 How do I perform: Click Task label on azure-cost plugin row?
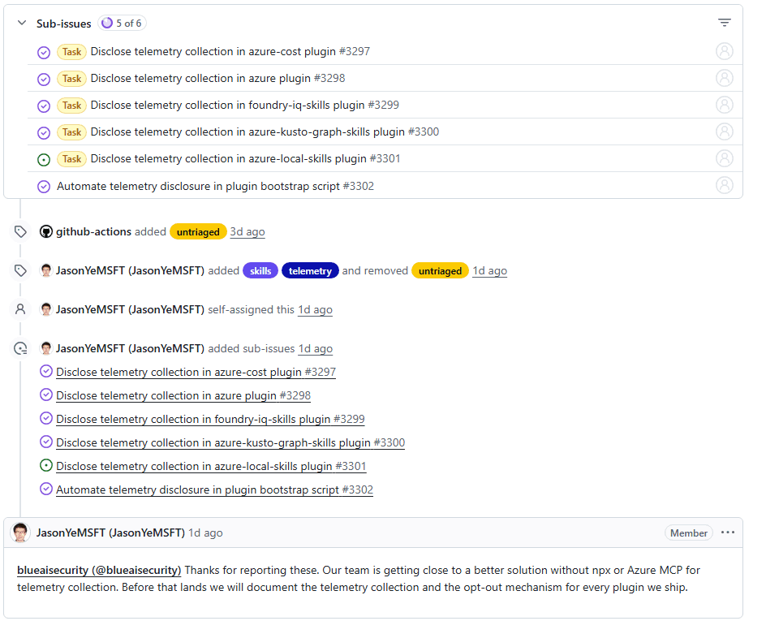[x=72, y=52]
